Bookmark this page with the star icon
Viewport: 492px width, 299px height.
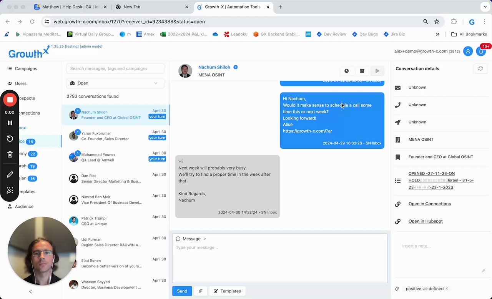[x=437, y=22]
